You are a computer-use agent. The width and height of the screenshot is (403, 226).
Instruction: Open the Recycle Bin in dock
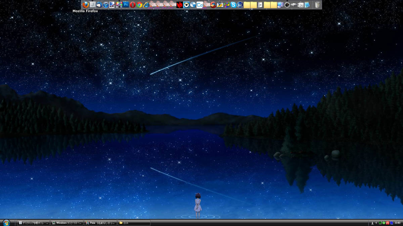click(x=317, y=5)
